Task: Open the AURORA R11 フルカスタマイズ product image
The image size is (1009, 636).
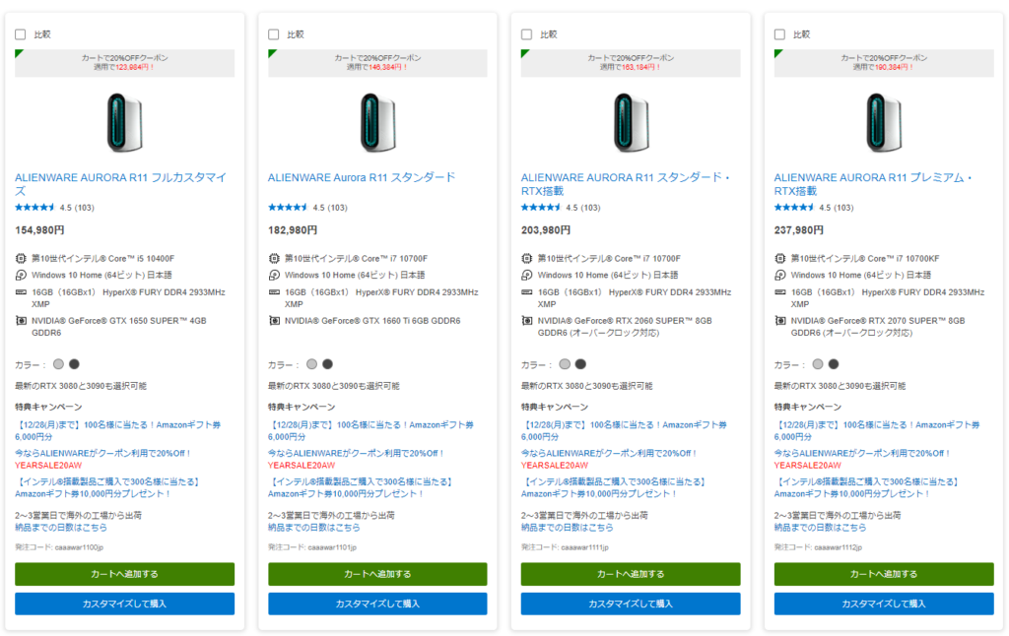Action: [x=124, y=122]
